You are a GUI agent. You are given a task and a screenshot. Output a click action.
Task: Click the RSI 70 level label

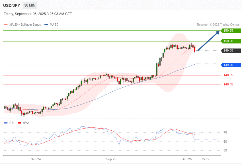[225, 132]
